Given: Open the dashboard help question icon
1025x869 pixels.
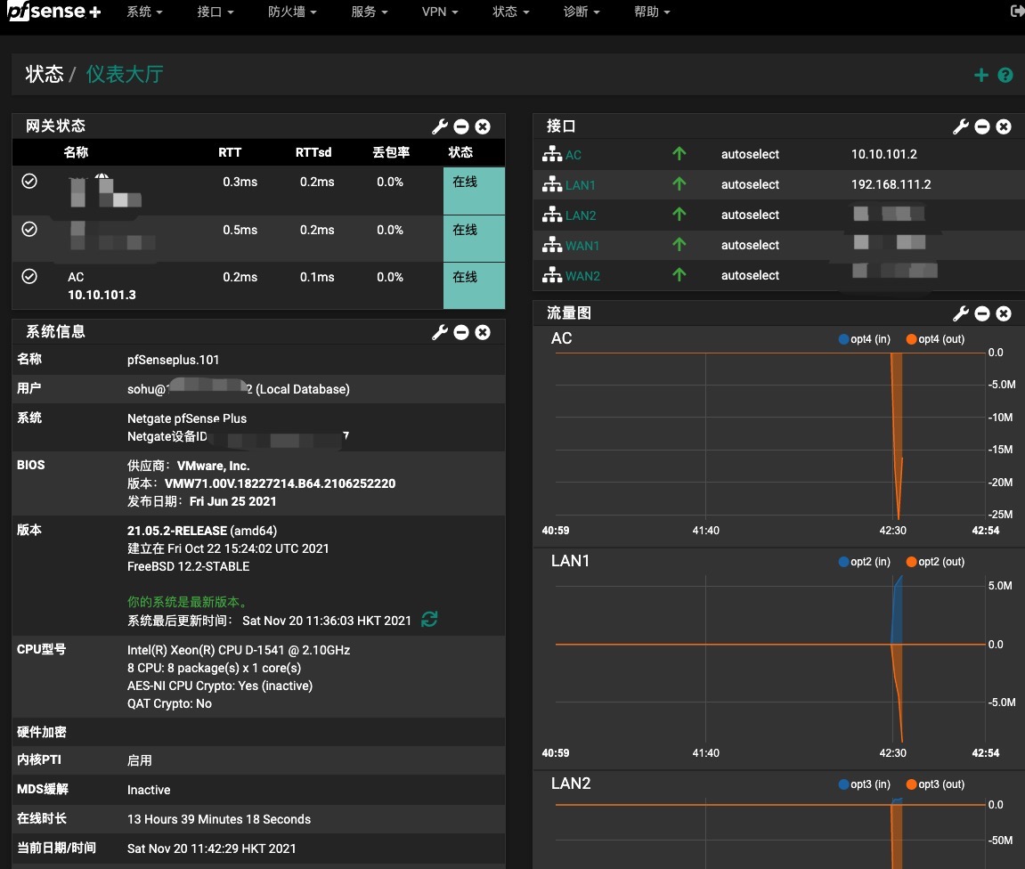Looking at the screenshot, I should [1005, 75].
